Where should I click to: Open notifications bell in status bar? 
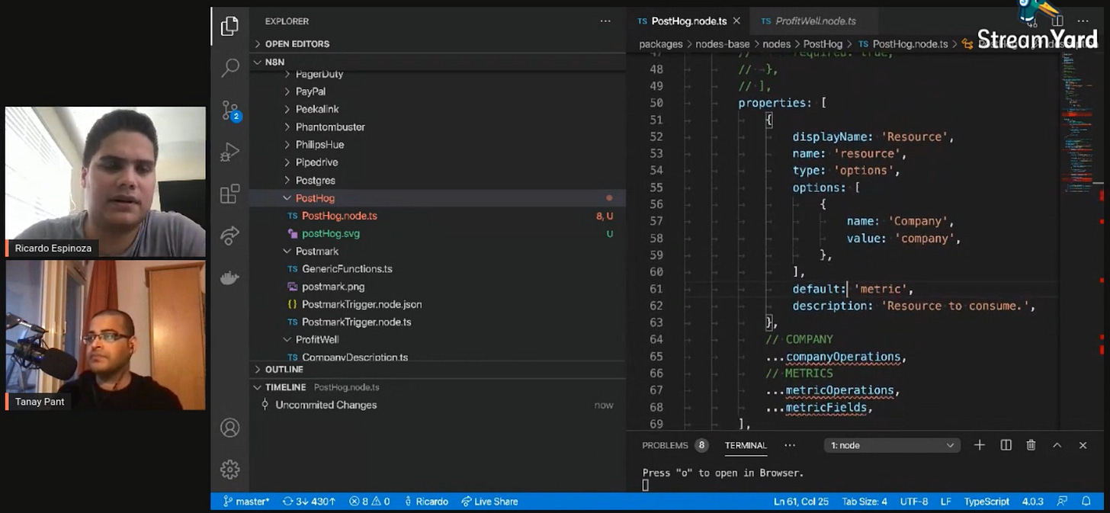pos(1086,502)
